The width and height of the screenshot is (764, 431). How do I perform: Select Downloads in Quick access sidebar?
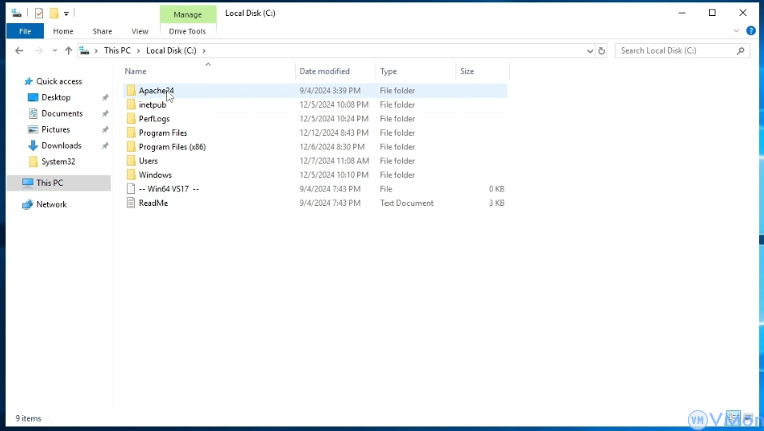62,145
